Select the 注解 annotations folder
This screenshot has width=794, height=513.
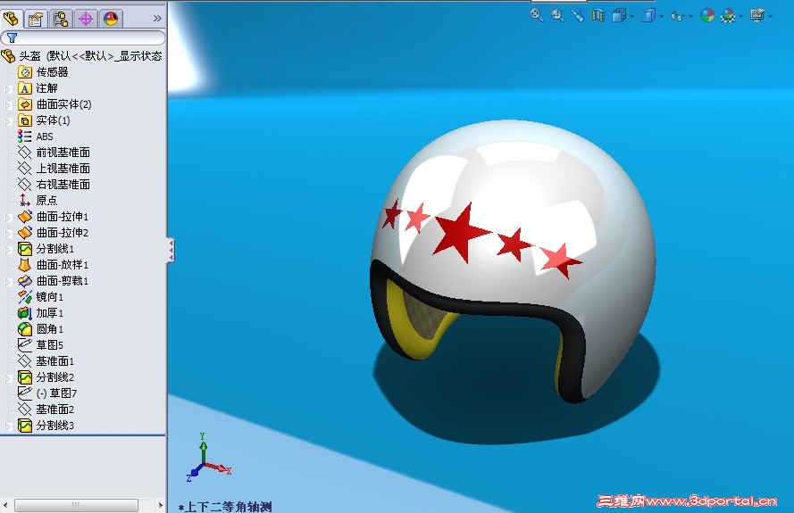pos(38,88)
